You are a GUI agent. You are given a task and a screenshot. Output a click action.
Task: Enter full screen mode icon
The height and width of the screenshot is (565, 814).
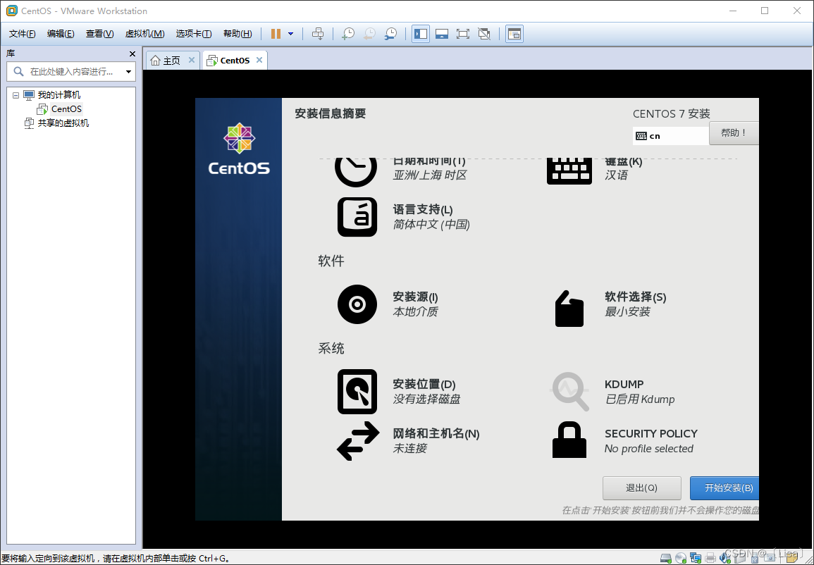[x=462, y=34]
